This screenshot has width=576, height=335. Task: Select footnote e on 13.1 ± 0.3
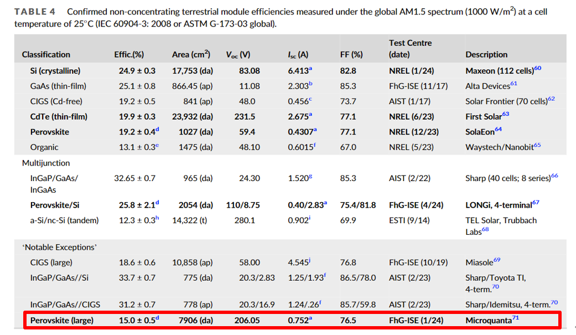pos(157,145)
